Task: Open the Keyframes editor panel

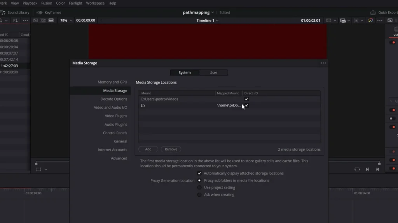Action: point(49,12)
